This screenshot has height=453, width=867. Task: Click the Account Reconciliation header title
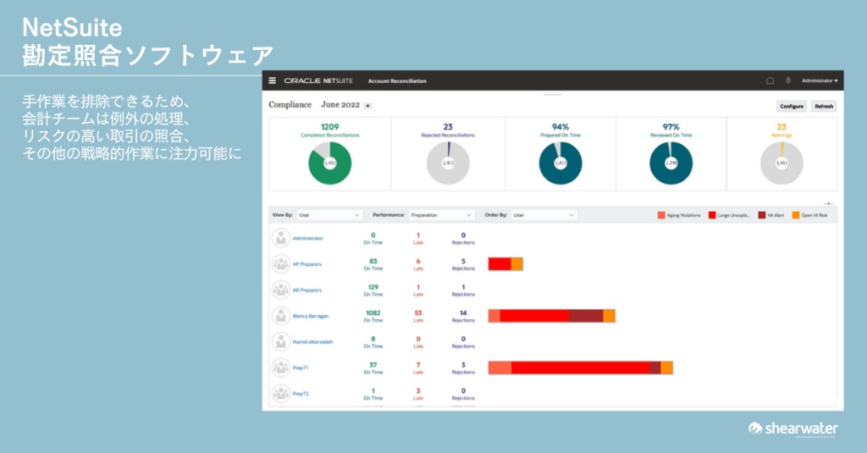[x=397, y=80]
